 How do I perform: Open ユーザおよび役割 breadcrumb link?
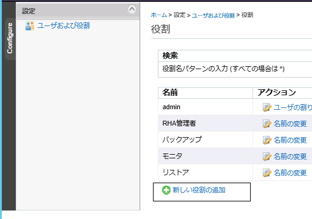(213, 15)
